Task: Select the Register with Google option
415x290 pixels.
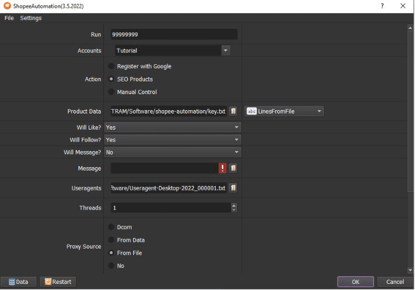Action: click(111, 66)
